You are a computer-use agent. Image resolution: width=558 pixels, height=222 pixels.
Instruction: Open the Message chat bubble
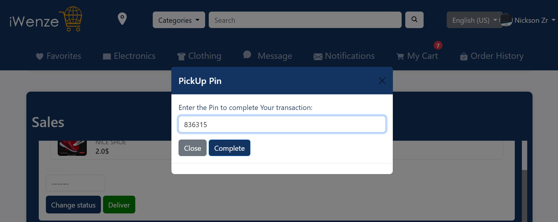tap(267, 56)
